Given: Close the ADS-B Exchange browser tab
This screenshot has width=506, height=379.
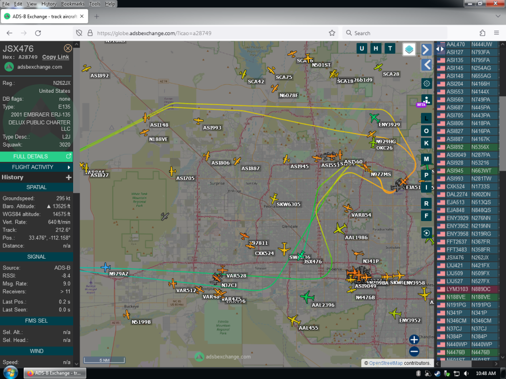Looking at the screenshot, I should pyautogui.click(x=82, y=16).
